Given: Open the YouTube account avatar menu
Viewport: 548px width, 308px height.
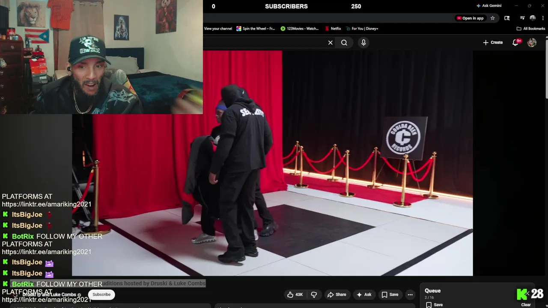Looking at the screenshot, I should point(532,42).
